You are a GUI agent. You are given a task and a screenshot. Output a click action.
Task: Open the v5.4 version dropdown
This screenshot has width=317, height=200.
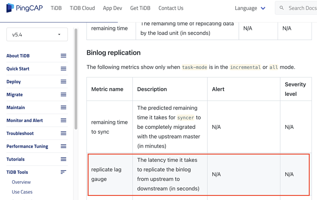pyautogui.click(x=37, y=34)
